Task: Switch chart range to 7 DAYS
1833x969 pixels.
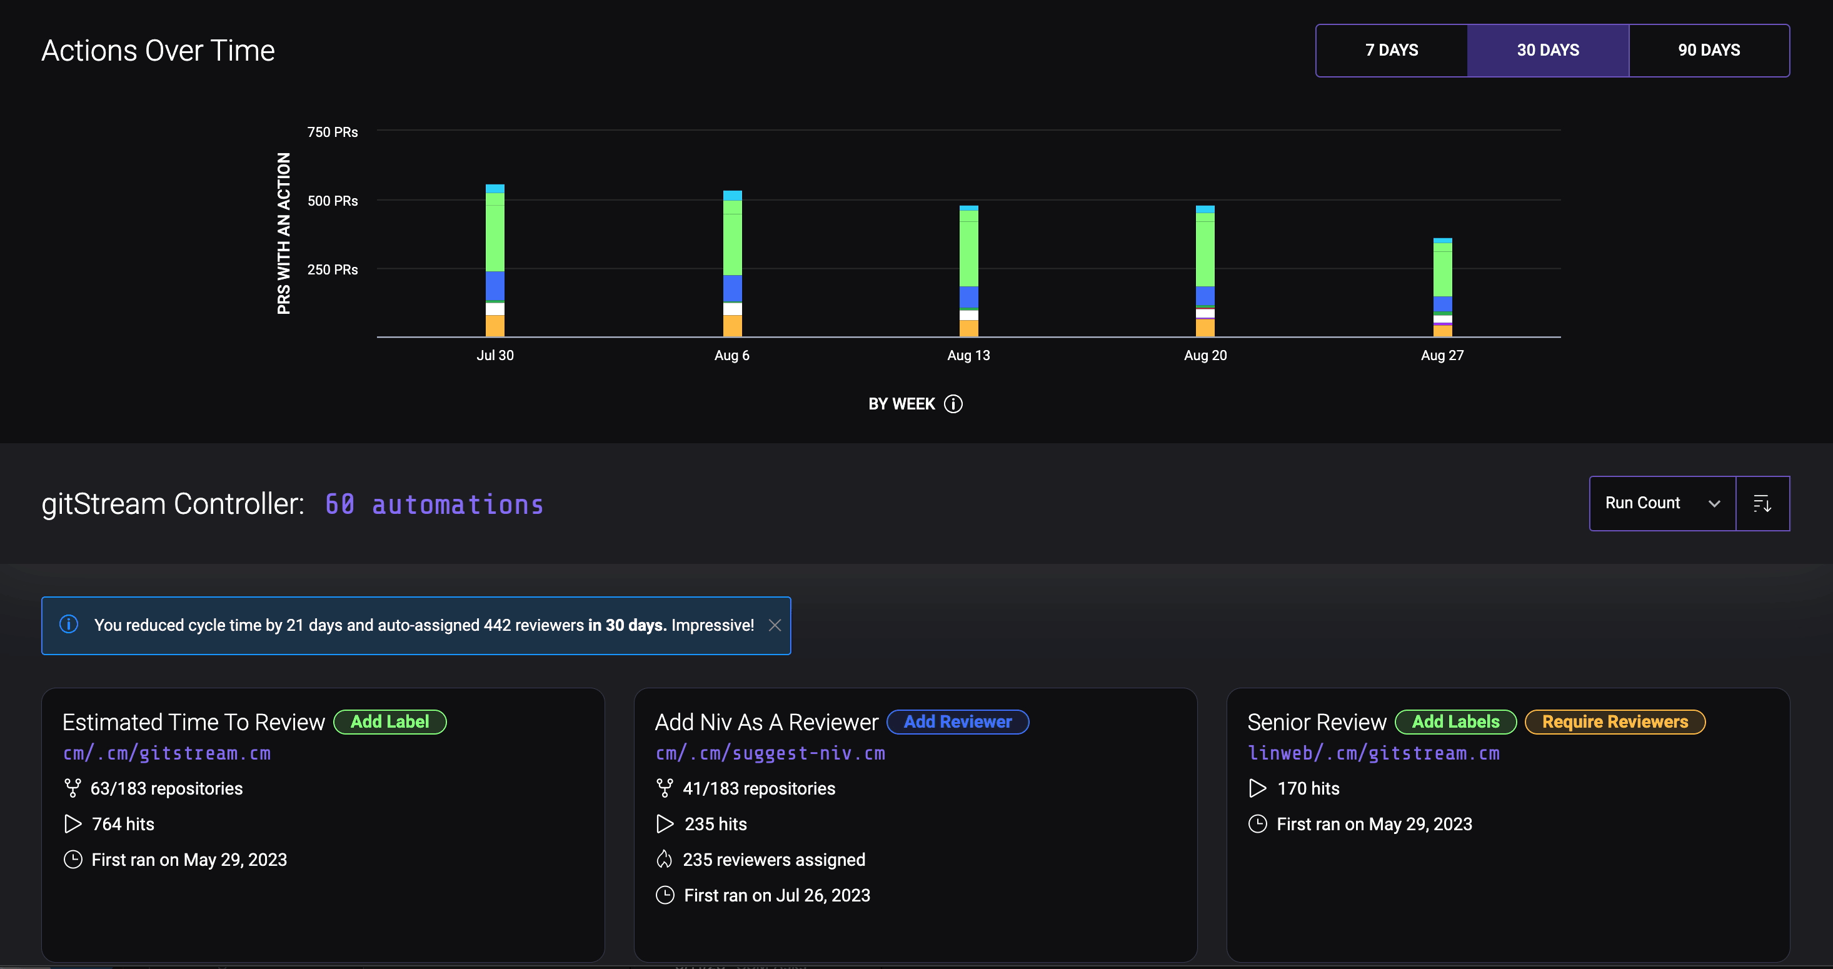Action: click(1391, 51)
